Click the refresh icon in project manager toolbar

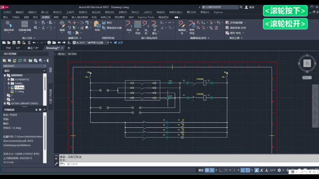click(20, 61)
